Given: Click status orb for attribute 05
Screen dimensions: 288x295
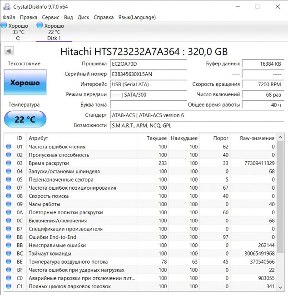Looking at the screenshot, I should (x=9, y=179).
